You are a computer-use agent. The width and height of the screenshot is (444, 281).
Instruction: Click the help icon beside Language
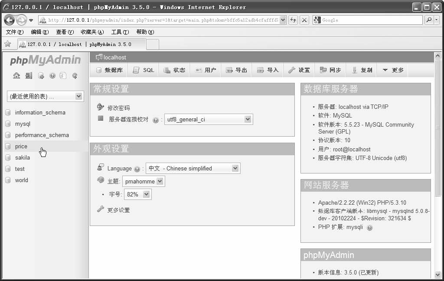pos(137,169)
